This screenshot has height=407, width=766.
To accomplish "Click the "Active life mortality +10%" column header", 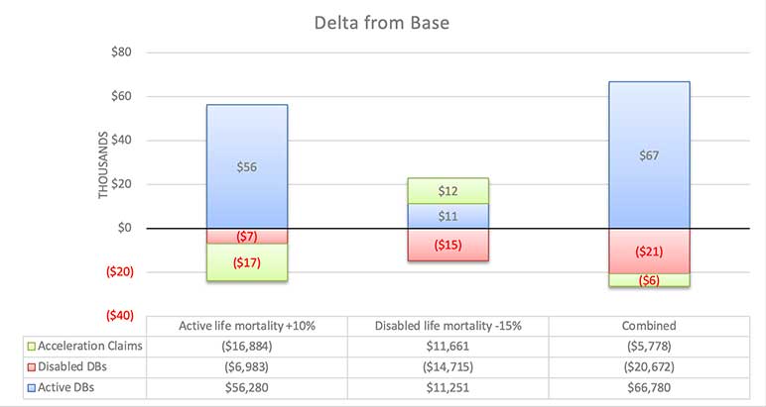I will point(247,326).
